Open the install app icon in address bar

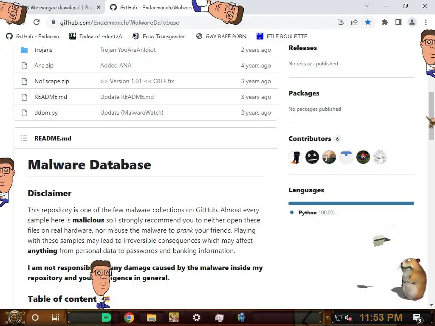click(341, 22)
